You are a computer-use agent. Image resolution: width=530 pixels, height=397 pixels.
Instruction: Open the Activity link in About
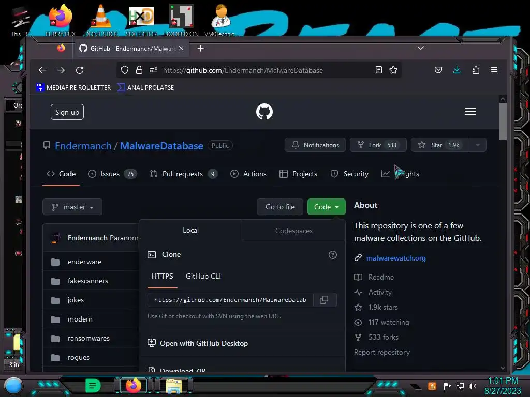coord(373,293)
